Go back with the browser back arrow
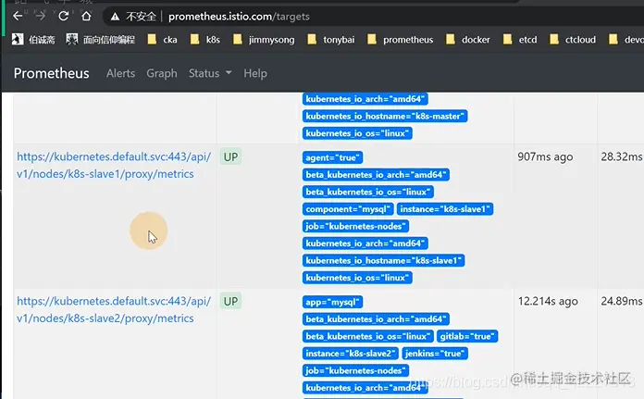Viewport: 644px width, 399px height. click(x=18, y=16)
